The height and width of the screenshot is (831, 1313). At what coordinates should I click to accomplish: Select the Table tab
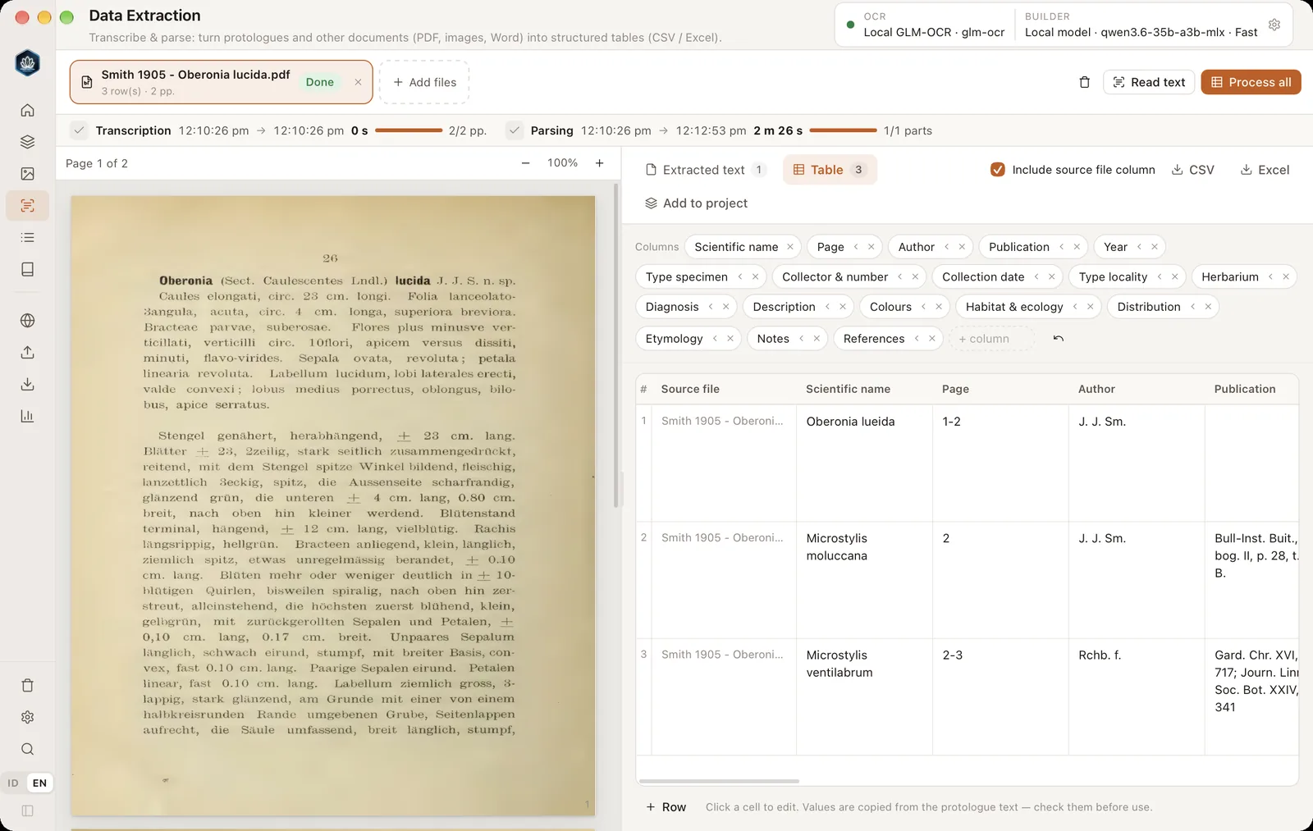(x=829, y=170)
